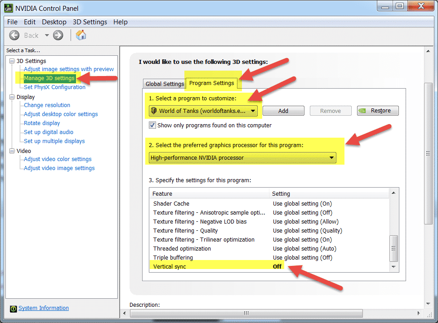This screenshot has width=438, height=323.
Task: Open Change resolution task
Action: point(47,105)
